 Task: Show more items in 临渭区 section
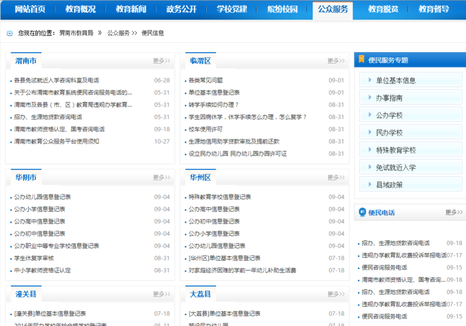pos(336,61)
